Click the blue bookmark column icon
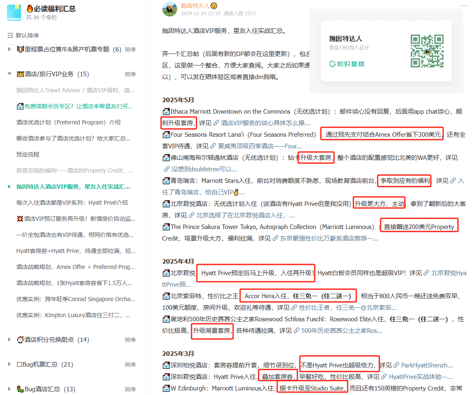The height and width of the screenshot is (395, 472). pyautogui.click(x=14, y=12)
